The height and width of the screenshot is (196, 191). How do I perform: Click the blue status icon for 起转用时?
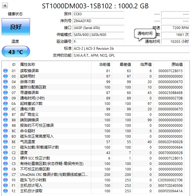pyautogui.click(x=5, y=76)
